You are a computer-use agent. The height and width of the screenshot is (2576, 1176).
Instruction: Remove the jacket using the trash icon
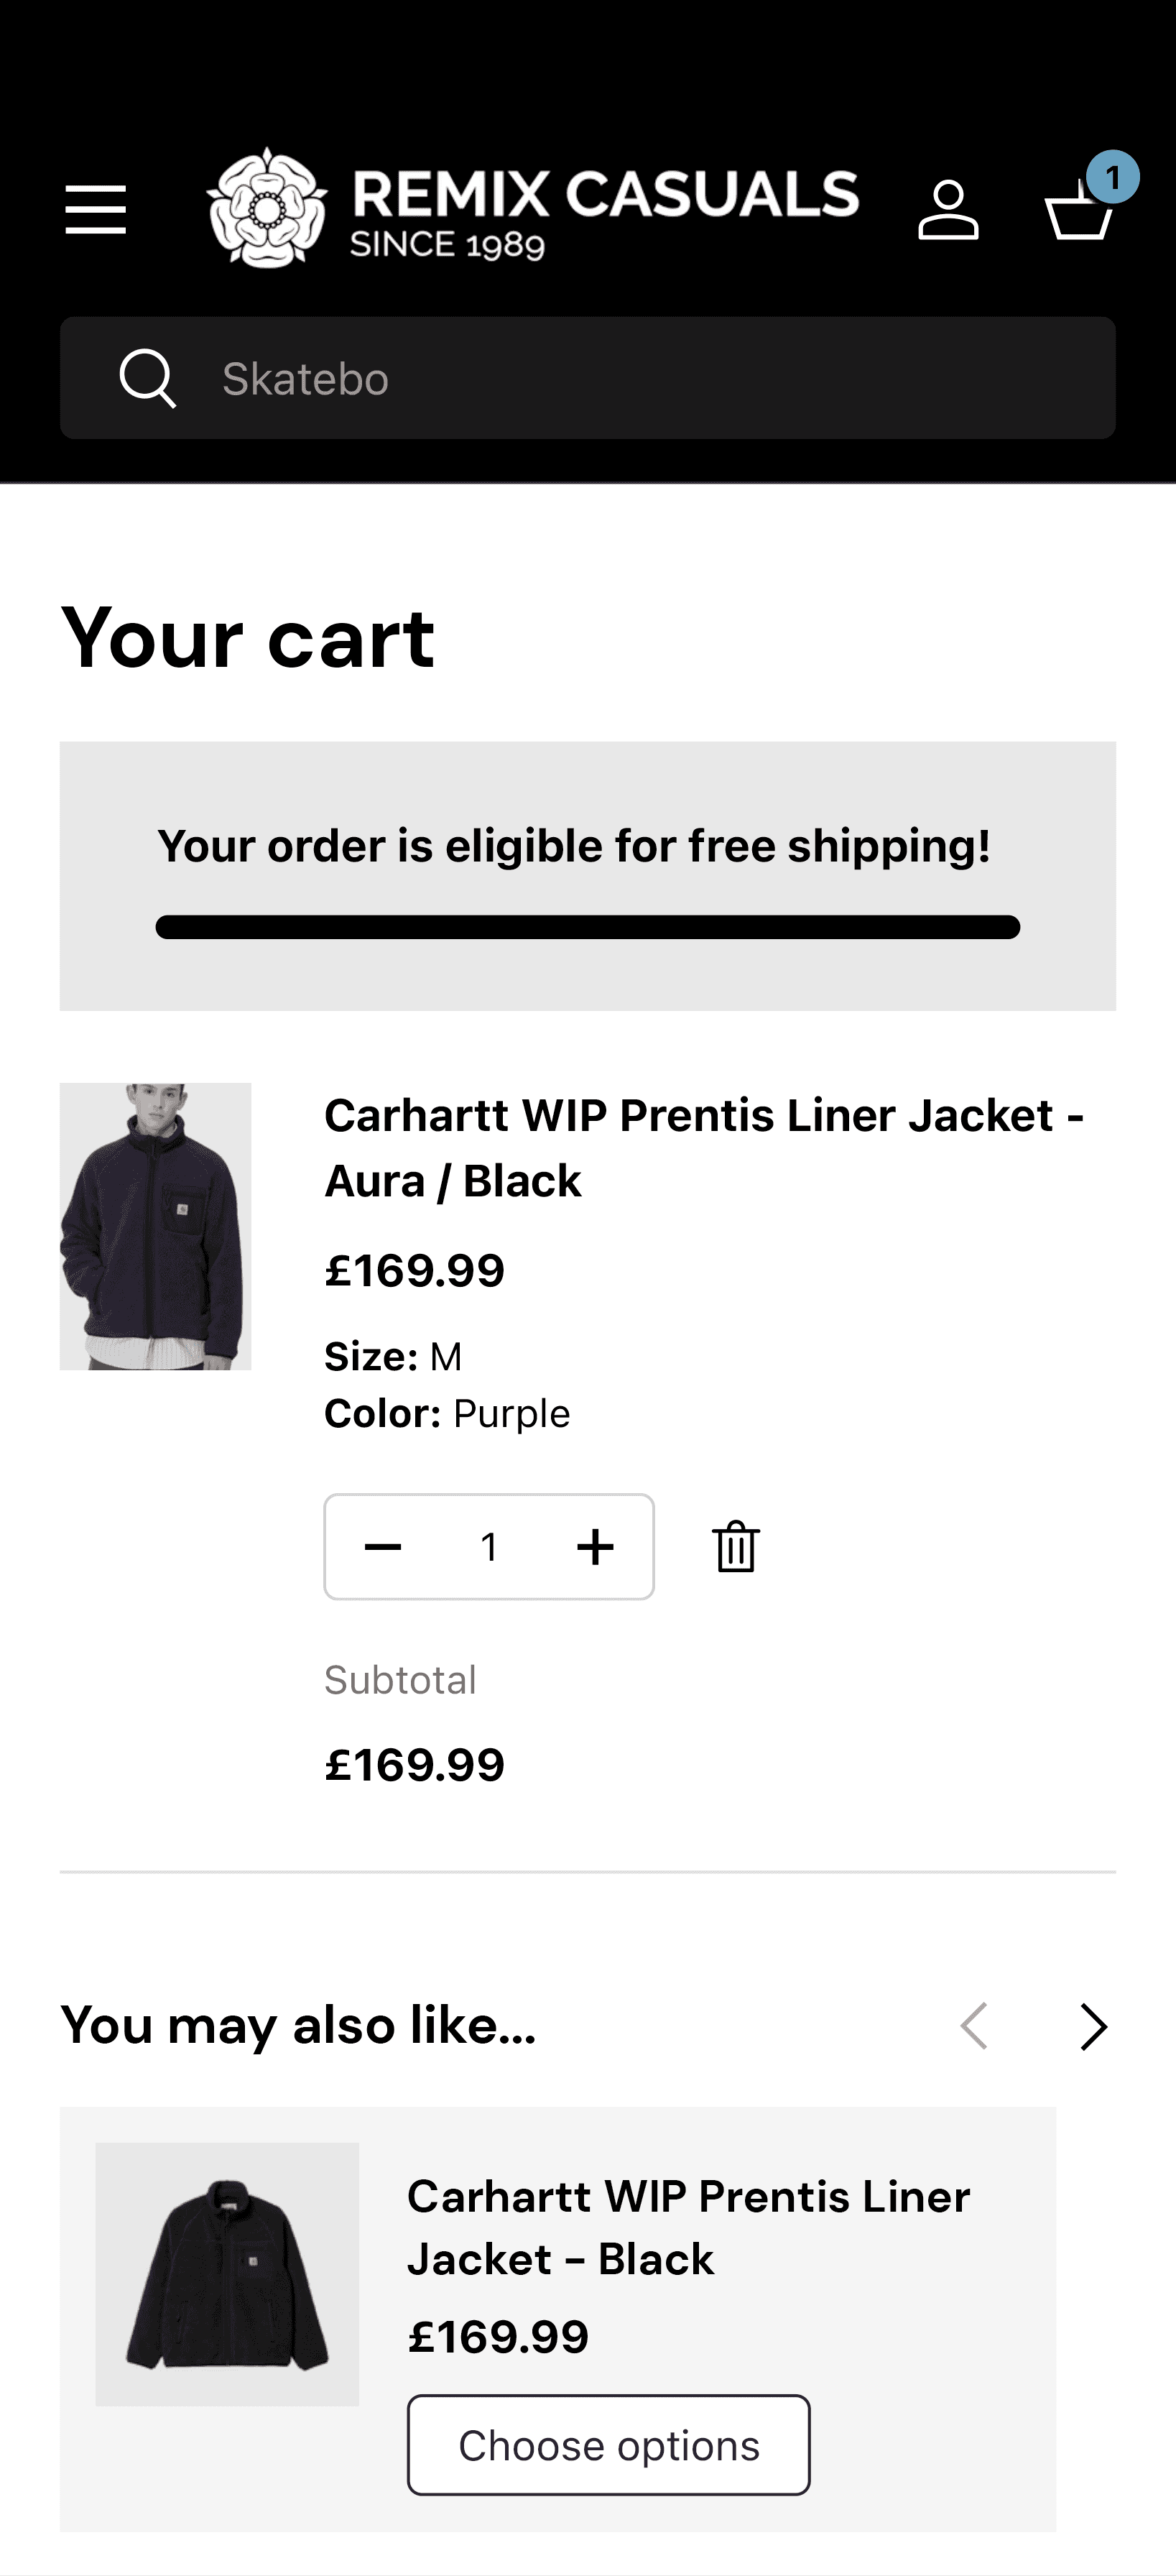click(737, 1546)
